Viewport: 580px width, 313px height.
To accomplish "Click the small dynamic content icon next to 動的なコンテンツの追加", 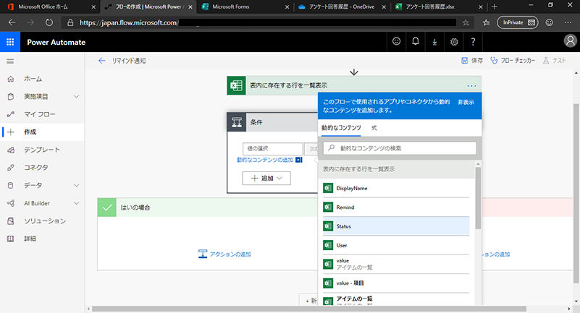I will pos(299,160).
